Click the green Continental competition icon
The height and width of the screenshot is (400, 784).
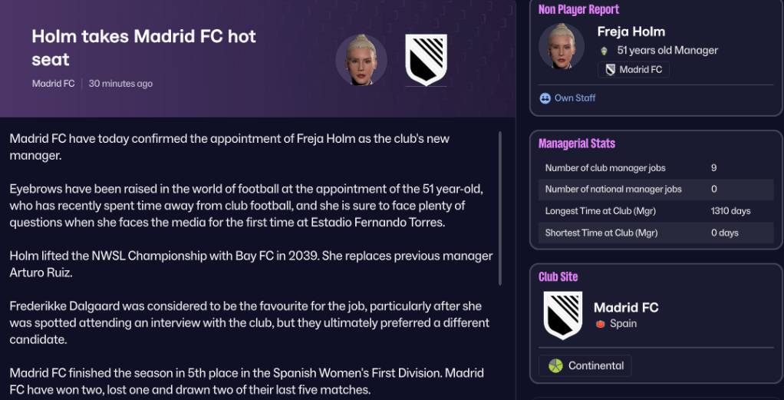555,365
